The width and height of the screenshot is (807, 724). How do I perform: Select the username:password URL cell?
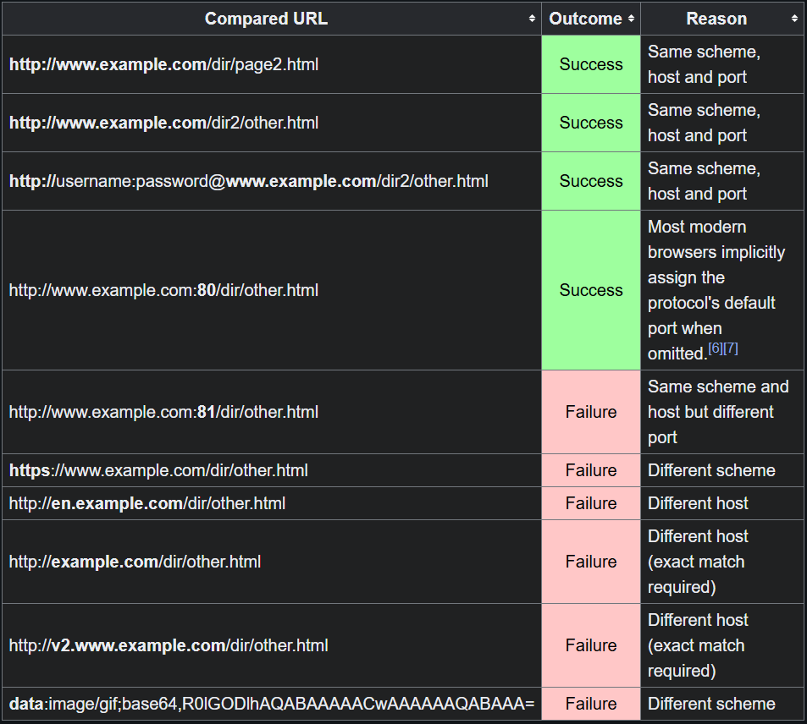coord(249,181)
